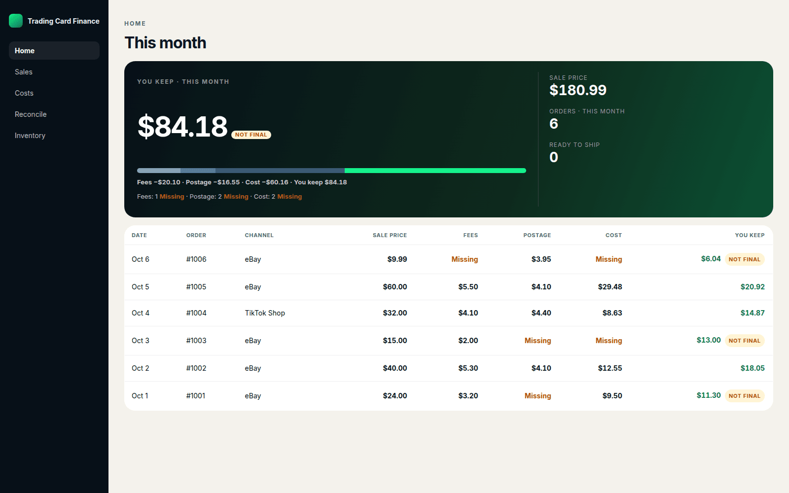Click the YOU KEEP column header
Viewport: 789px width, 493px height.
click(x=750, y=235)
